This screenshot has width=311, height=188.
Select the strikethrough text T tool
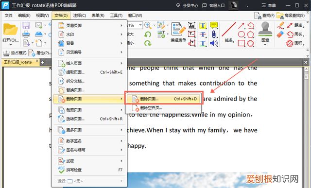203,34
